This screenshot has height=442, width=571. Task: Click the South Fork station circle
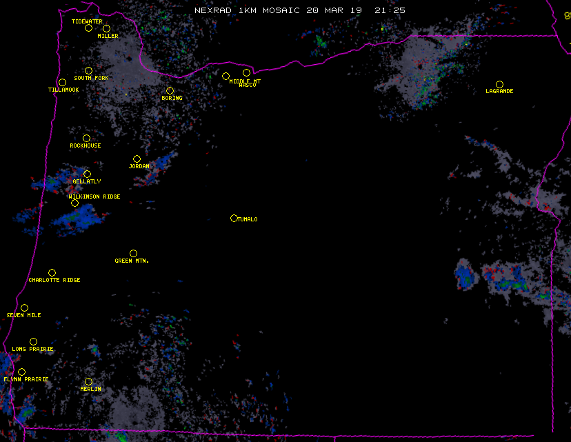tap(88, 71)
